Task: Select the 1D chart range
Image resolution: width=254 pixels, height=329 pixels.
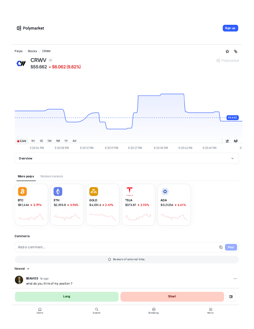Action: (41, 141)
